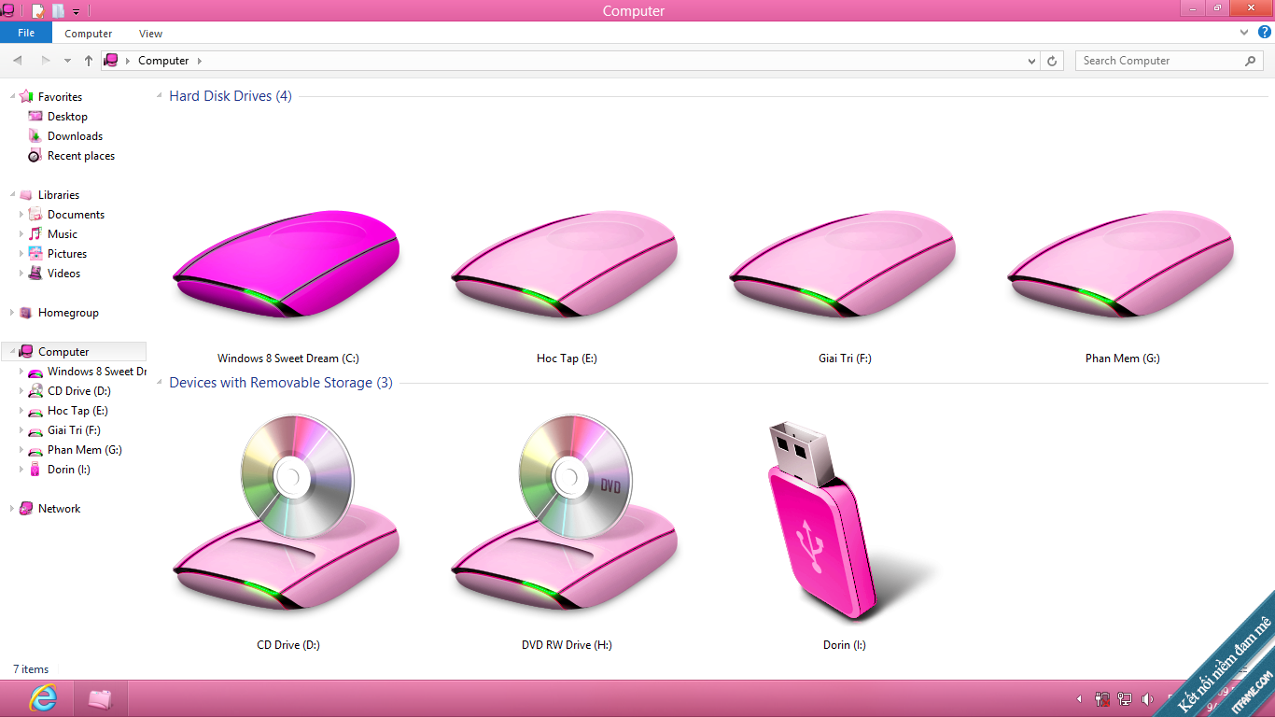Click the network tray icon
The width and height of the screenshot is (1275, 717).
pos(1125,699)
